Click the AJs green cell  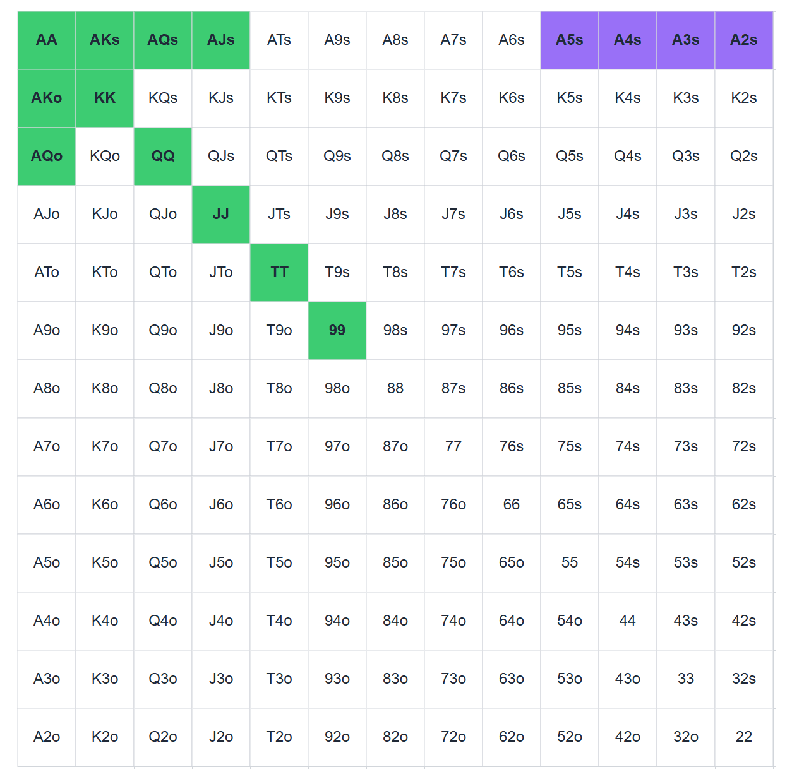[x=221, y=40]
